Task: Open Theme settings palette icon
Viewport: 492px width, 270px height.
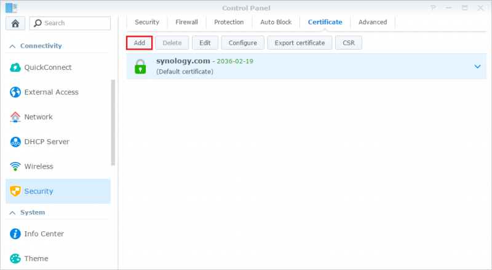Action: [x=15, y=258]
